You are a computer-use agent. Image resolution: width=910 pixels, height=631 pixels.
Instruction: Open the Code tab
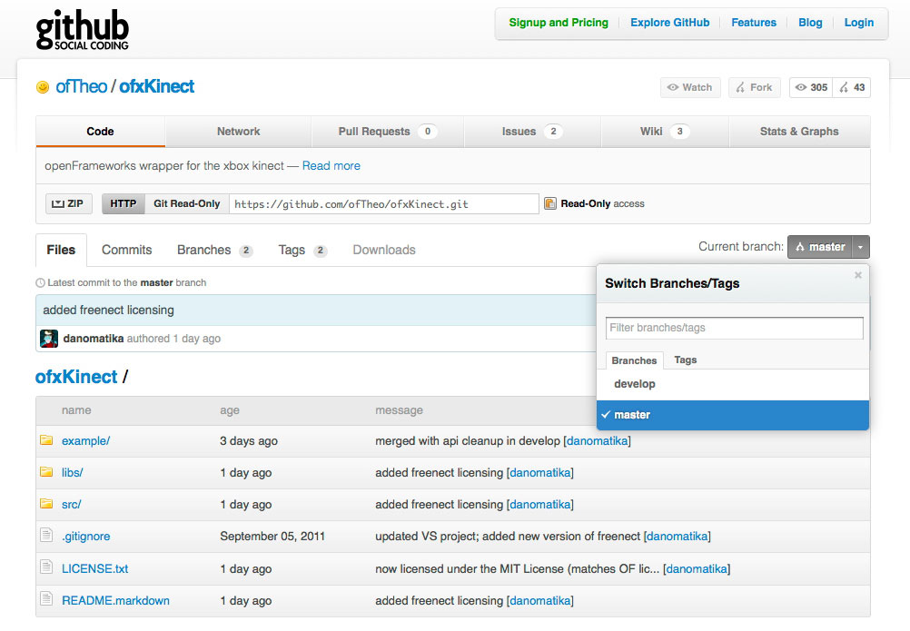coord(101,132)
